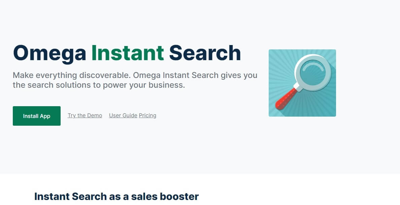The height and width of the screenshot is (205, 400).
Task: Select the green word Instant in the heading
Action: pyautogui.click(x=128, y=53)
